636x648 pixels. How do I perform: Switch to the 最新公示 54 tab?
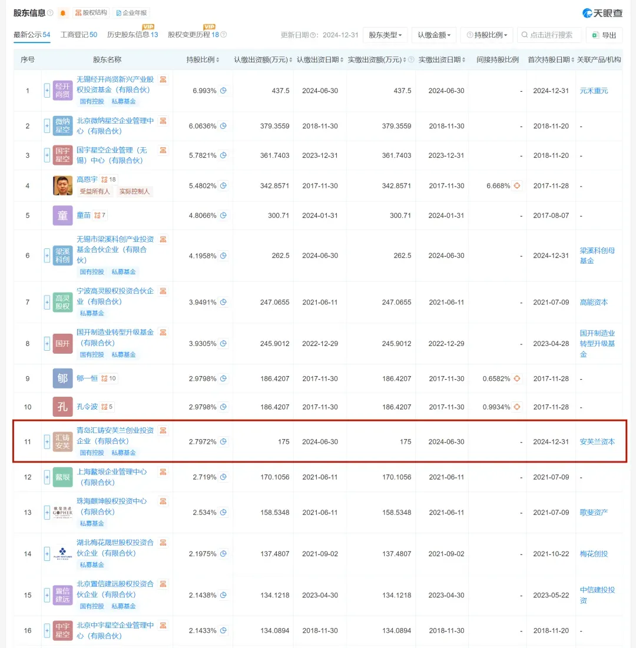tap(32, 35)
